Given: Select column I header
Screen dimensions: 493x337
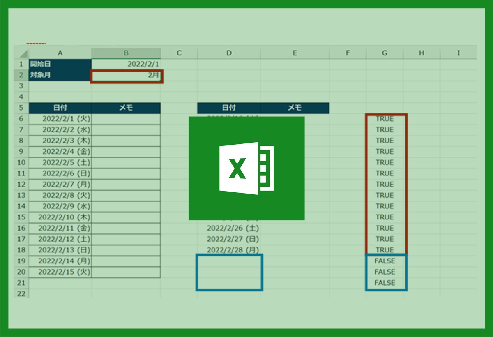Looking at the screenshot, I should tap(458, 53).
